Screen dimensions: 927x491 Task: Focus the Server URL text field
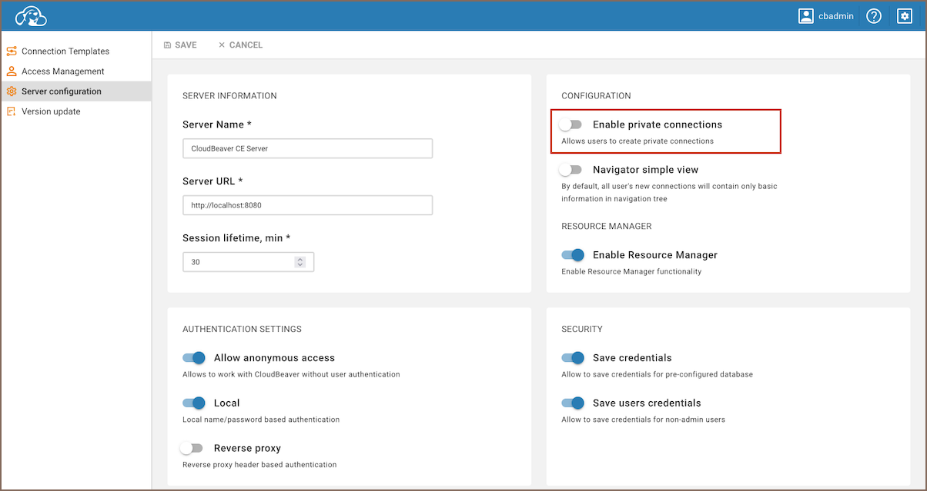(307, 205)
